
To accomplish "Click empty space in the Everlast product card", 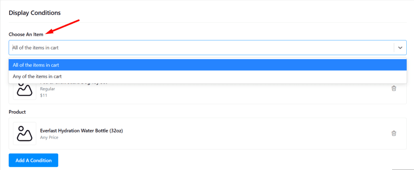I will [x=243, y=133].
